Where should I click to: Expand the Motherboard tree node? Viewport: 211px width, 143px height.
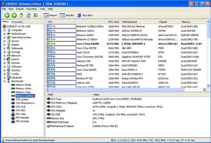[x=4, y=34]
